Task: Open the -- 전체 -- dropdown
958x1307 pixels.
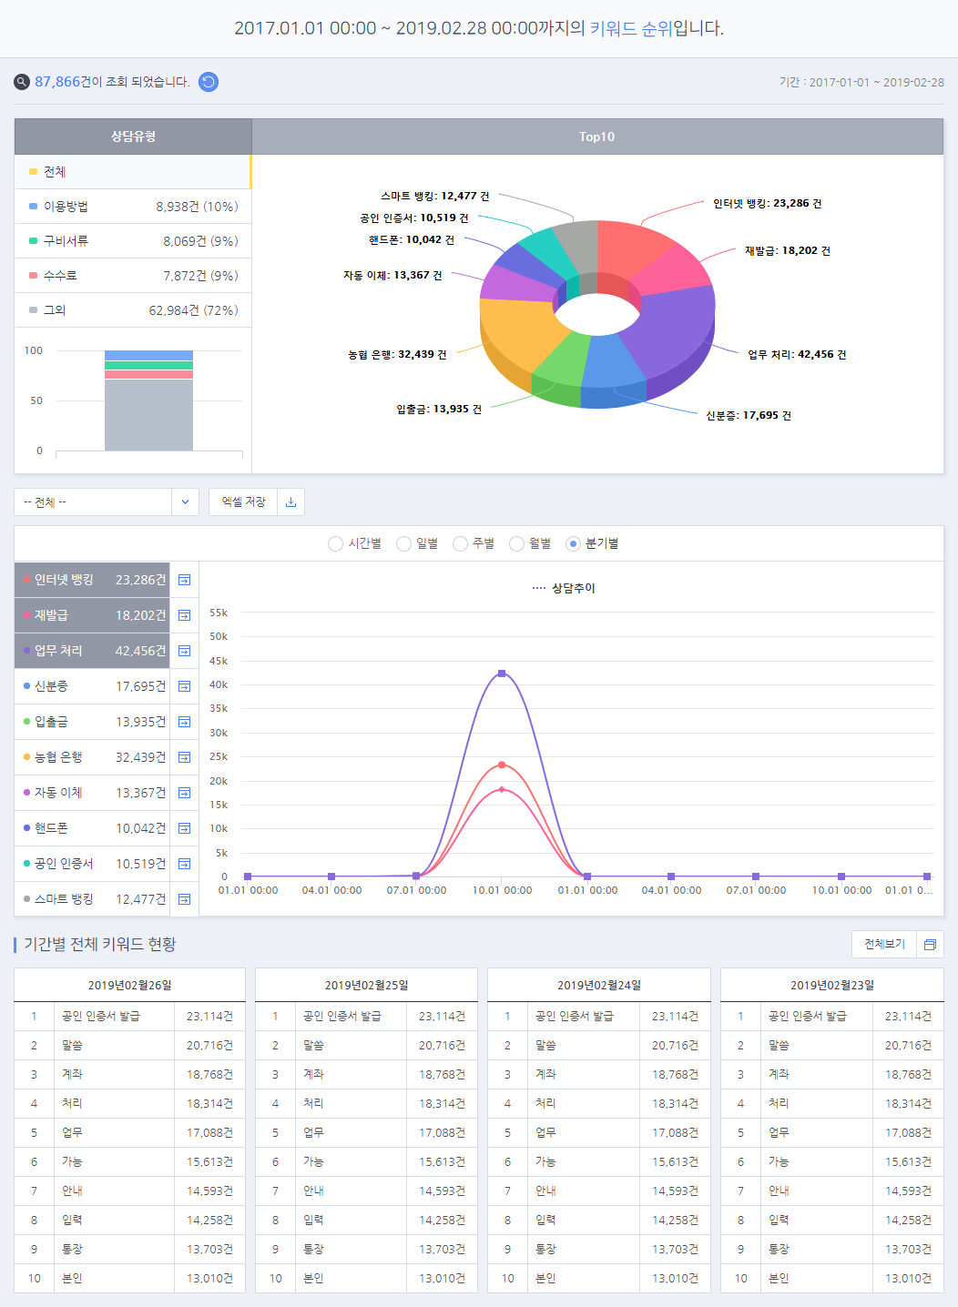Action: tap(93, 502)
